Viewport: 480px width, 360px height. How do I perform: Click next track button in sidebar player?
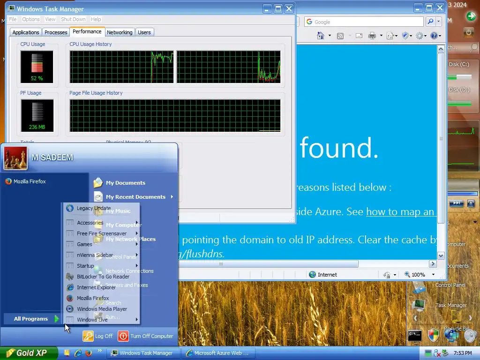[456, 203]
